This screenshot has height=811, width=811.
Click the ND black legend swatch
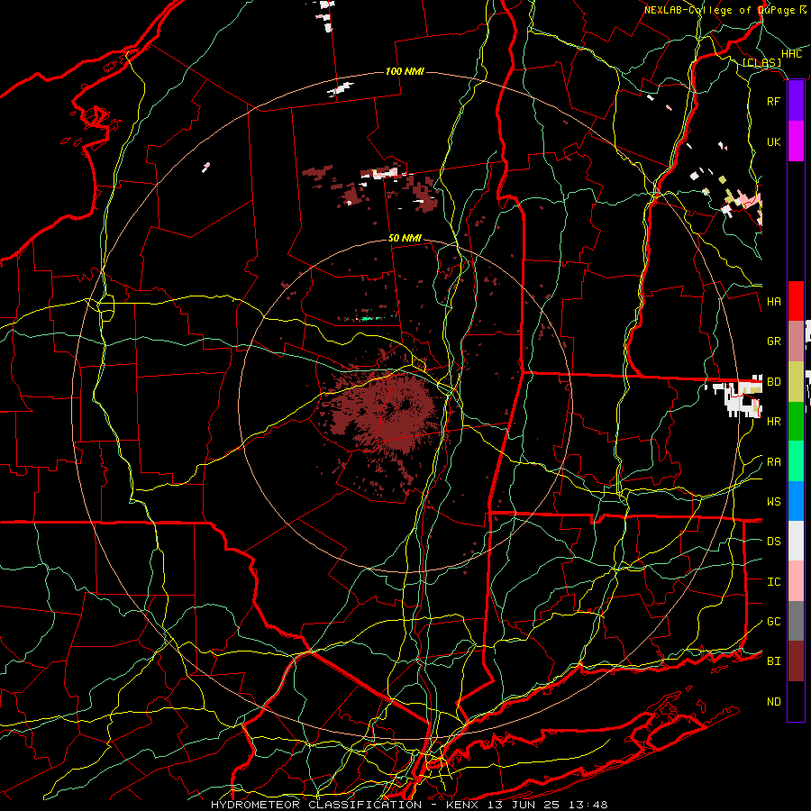[796, 701]
